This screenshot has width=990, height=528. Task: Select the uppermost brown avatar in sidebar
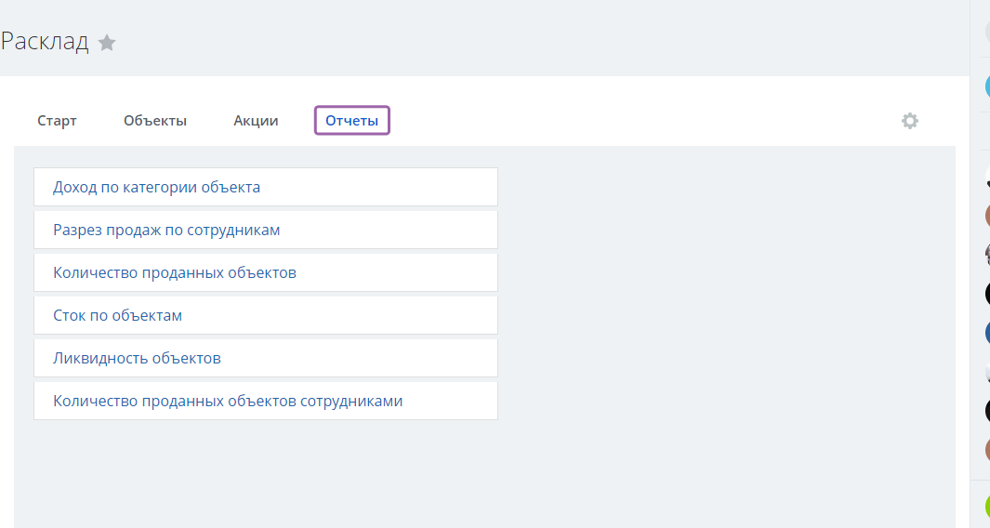987,216
